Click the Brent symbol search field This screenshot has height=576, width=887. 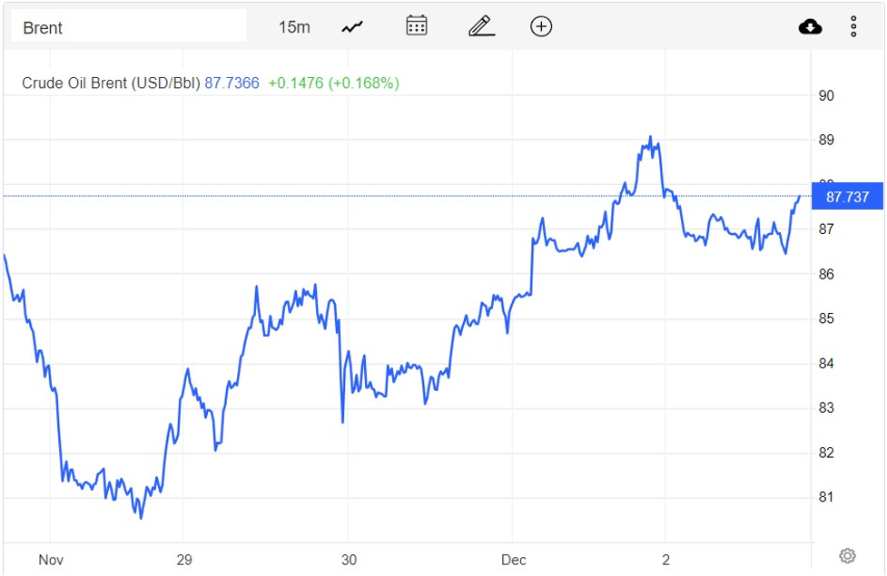tap(128, 27)
